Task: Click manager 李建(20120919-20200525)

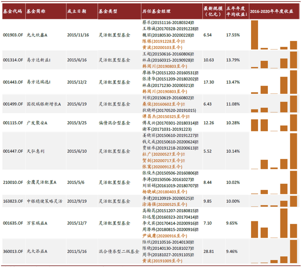Action: 167,198
